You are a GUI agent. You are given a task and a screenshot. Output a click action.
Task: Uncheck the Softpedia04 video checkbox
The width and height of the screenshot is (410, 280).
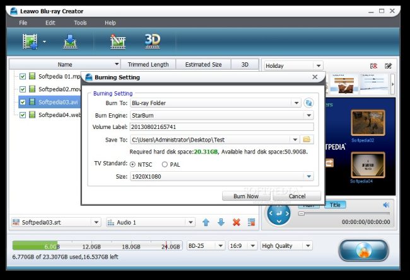pos(23,115)
